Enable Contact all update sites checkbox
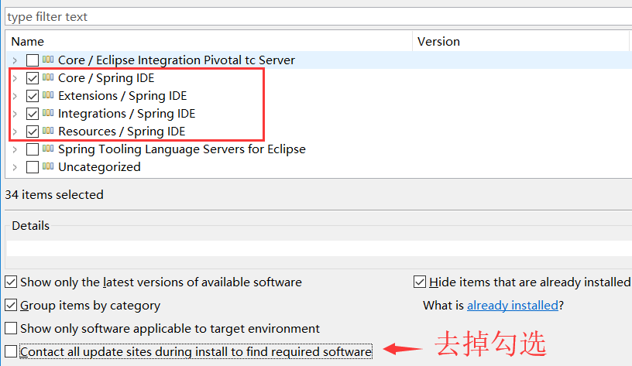 (11, 352)
